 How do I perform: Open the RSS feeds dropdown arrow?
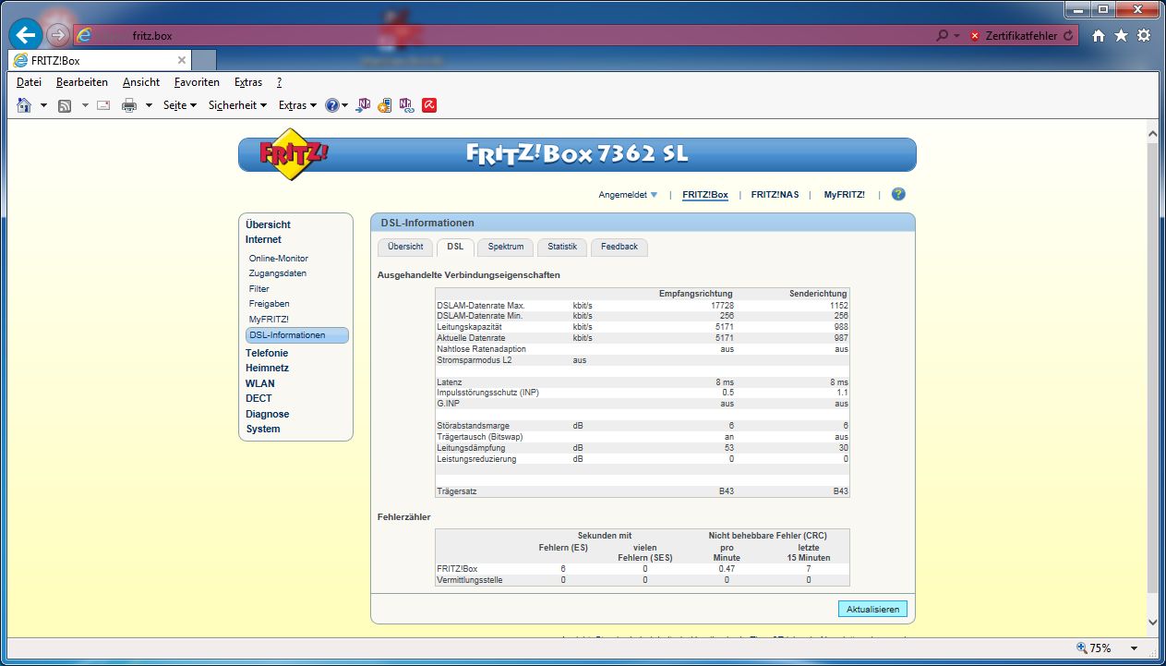85,105
